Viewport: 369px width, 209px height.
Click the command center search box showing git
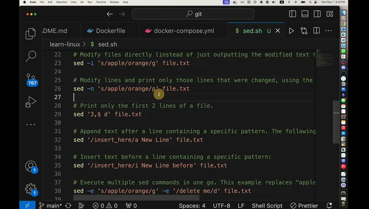click(x=193, y=14)
